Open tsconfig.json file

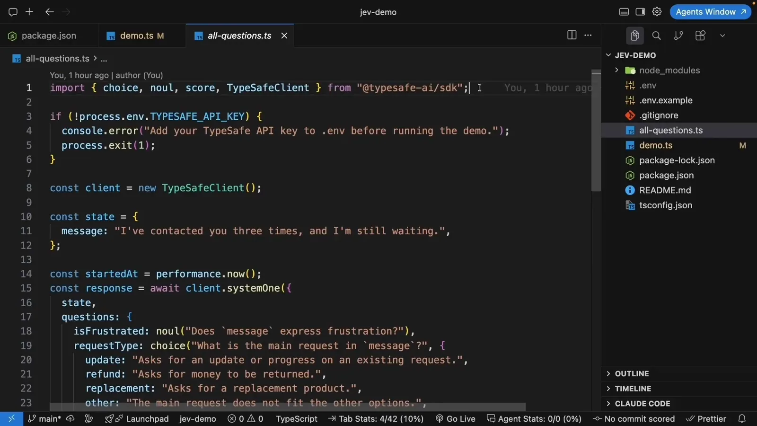[679, 205]
